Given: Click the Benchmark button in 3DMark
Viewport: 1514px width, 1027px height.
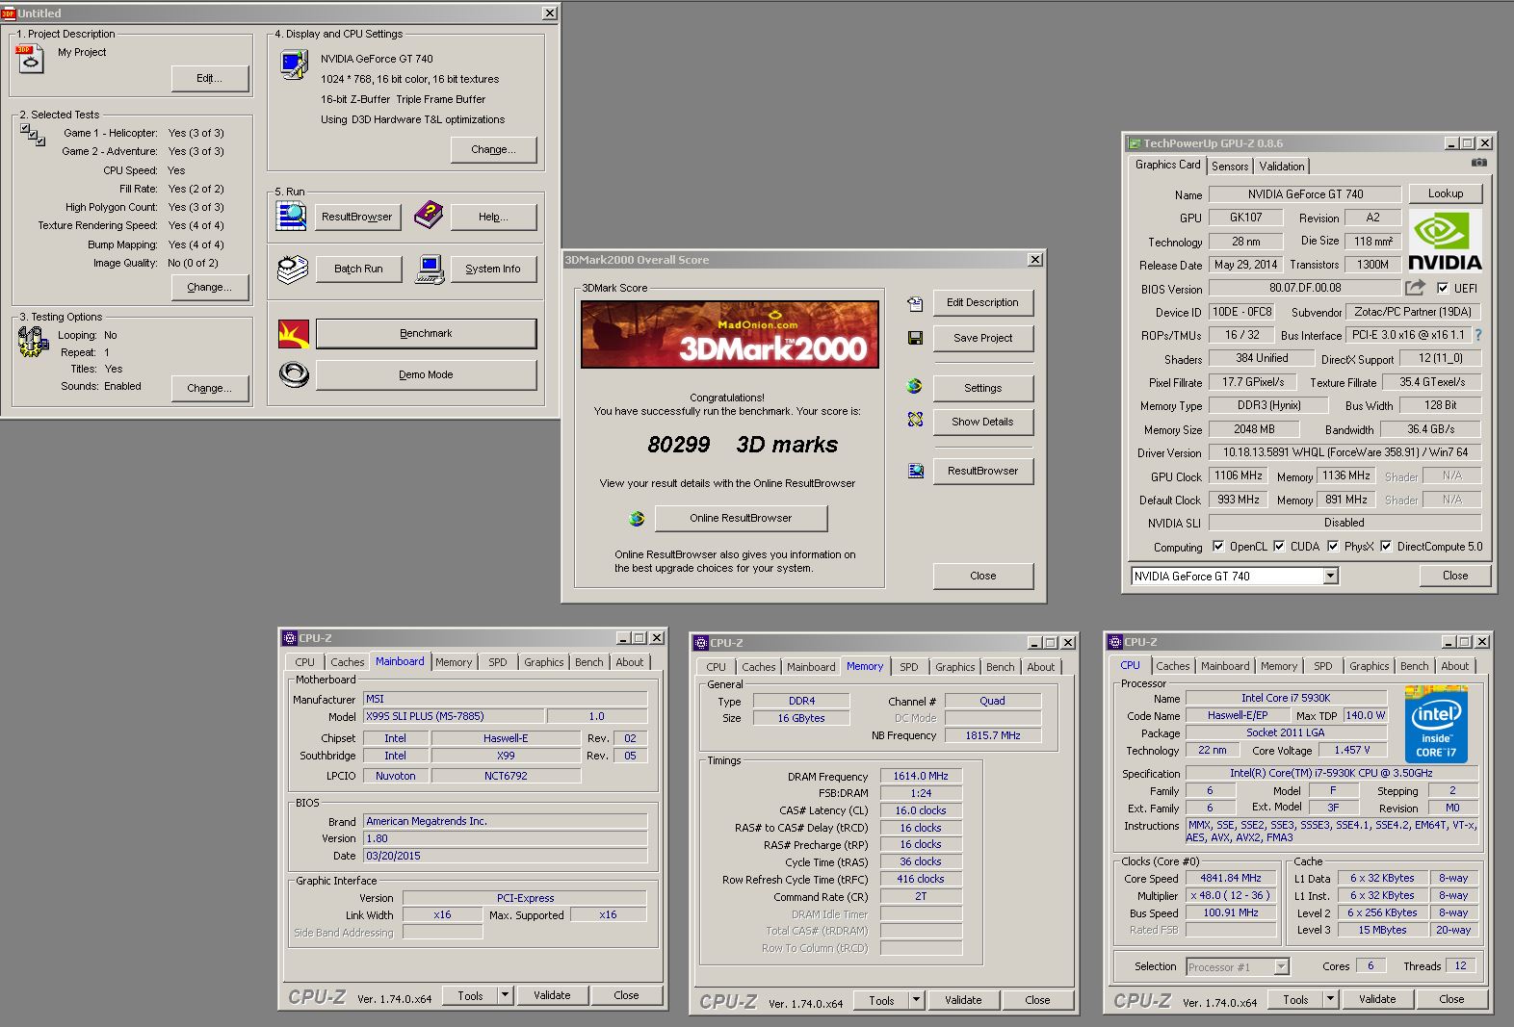Looking at the screenshot, I should click(x=426, y=333).
